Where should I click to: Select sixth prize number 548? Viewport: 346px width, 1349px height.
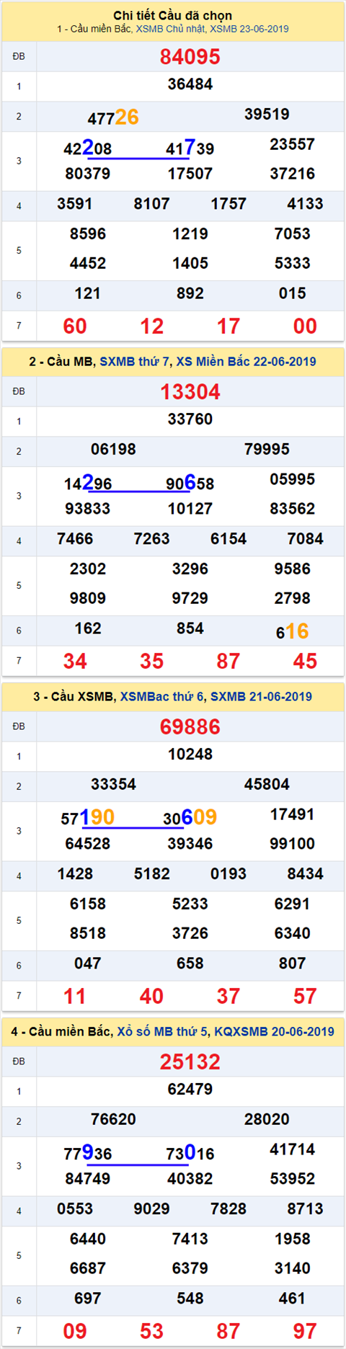(x=190, y=1299)
